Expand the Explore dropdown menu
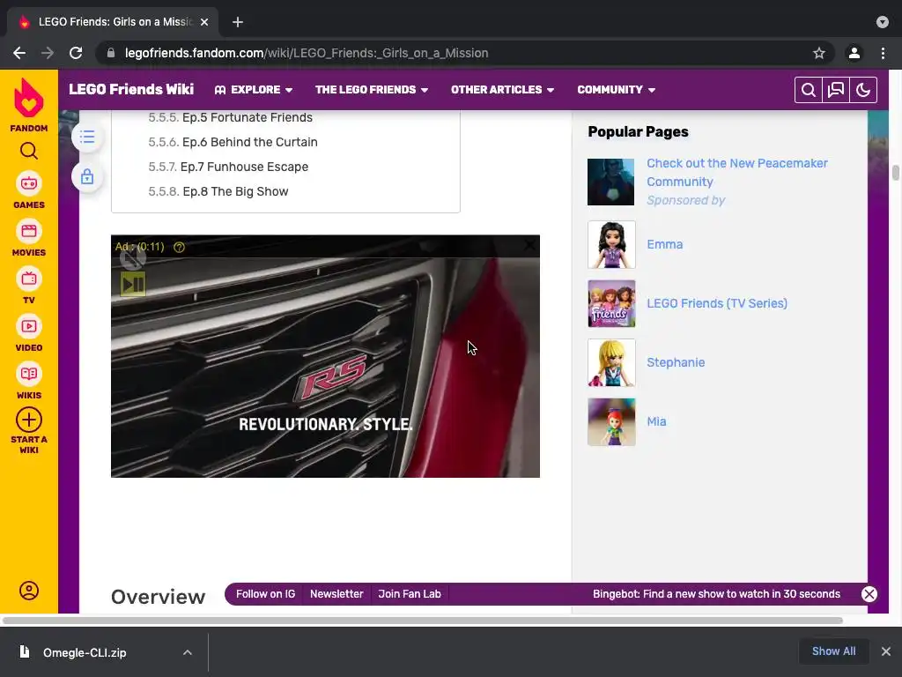 [x=254, y=90]
